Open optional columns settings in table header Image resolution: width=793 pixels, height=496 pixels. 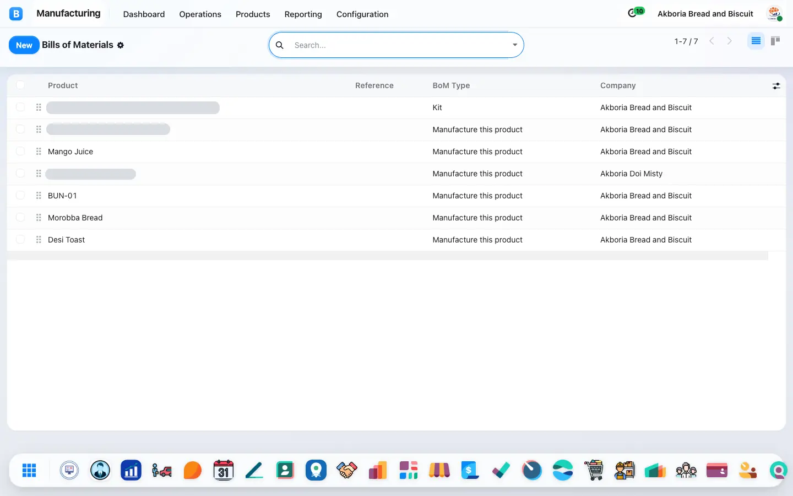[776, 86]
